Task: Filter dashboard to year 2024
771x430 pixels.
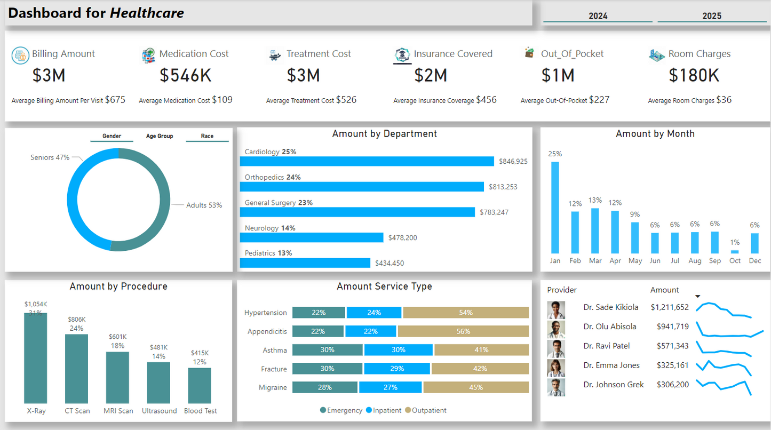Action: (x=598, y=16)
